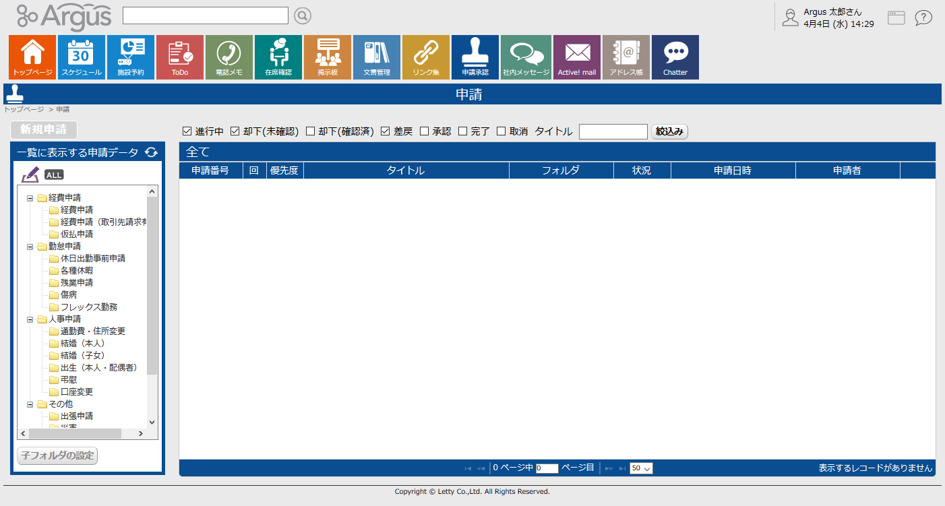The image size is (945, 506).
Task: Follow the トップページ breadcrumb link
Action: (24, 109)
